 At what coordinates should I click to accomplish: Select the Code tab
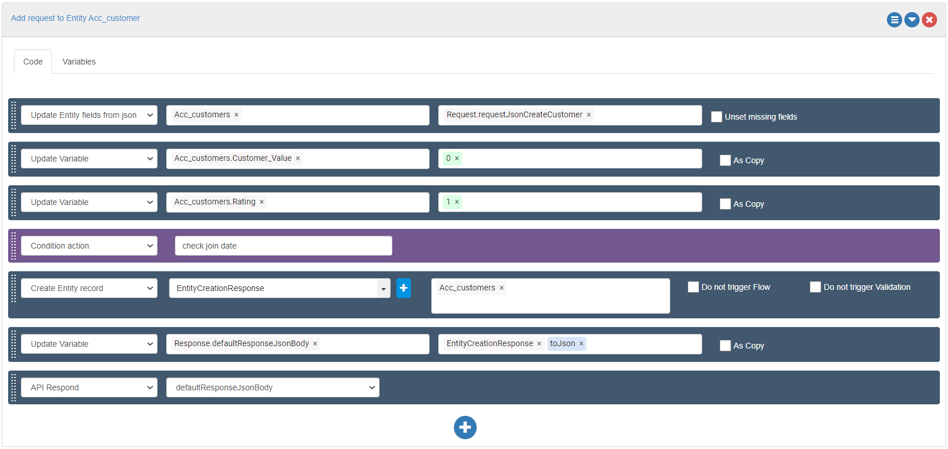tap(33, 62)
